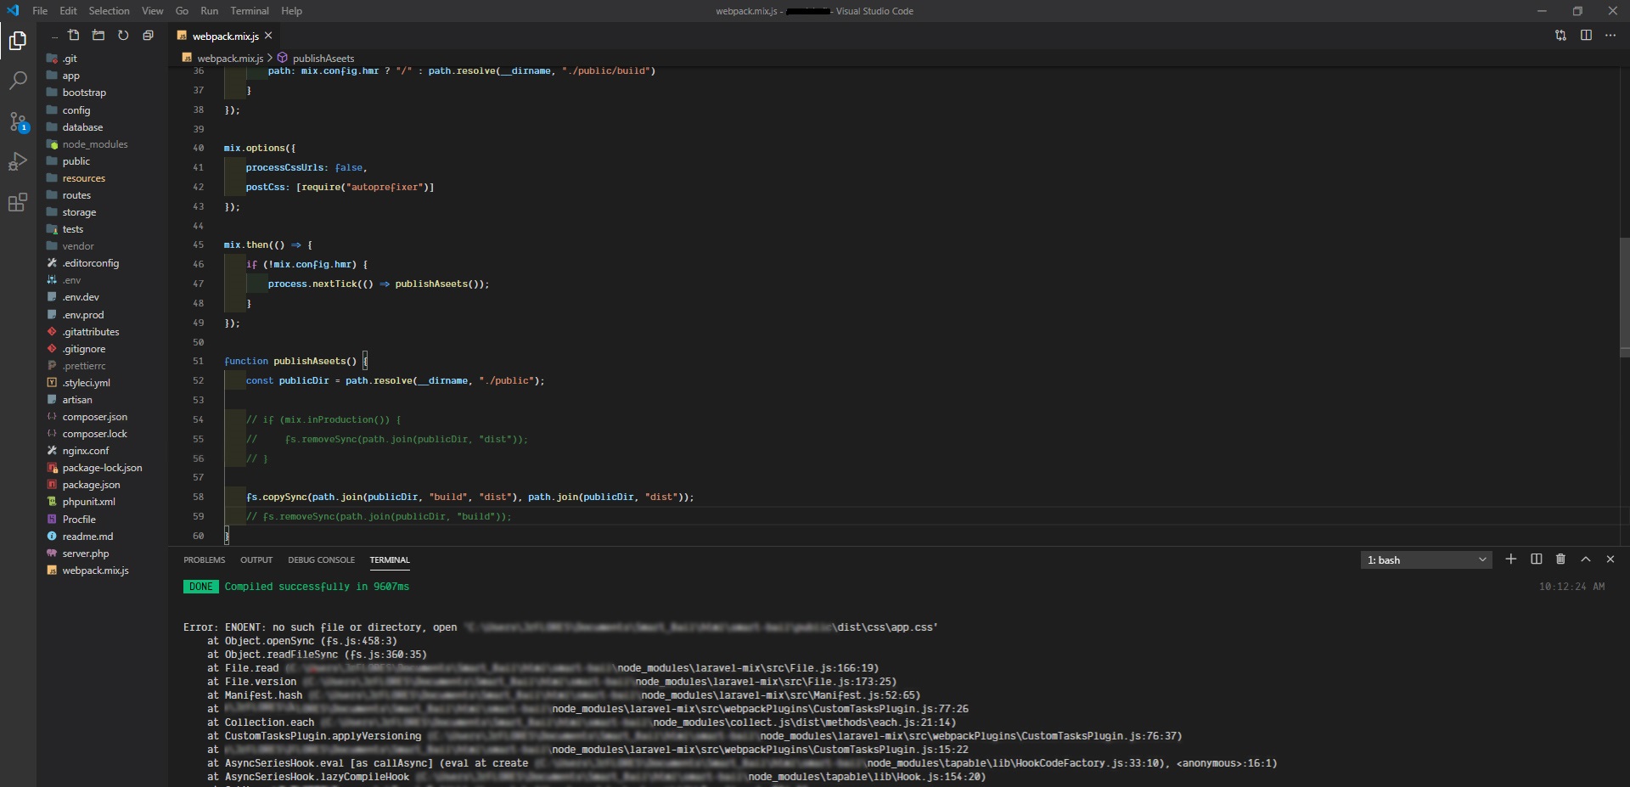This screenshot has width=1630, height=787.
Task: Create a new file in the Explorer
Action: tap(74, 36)
